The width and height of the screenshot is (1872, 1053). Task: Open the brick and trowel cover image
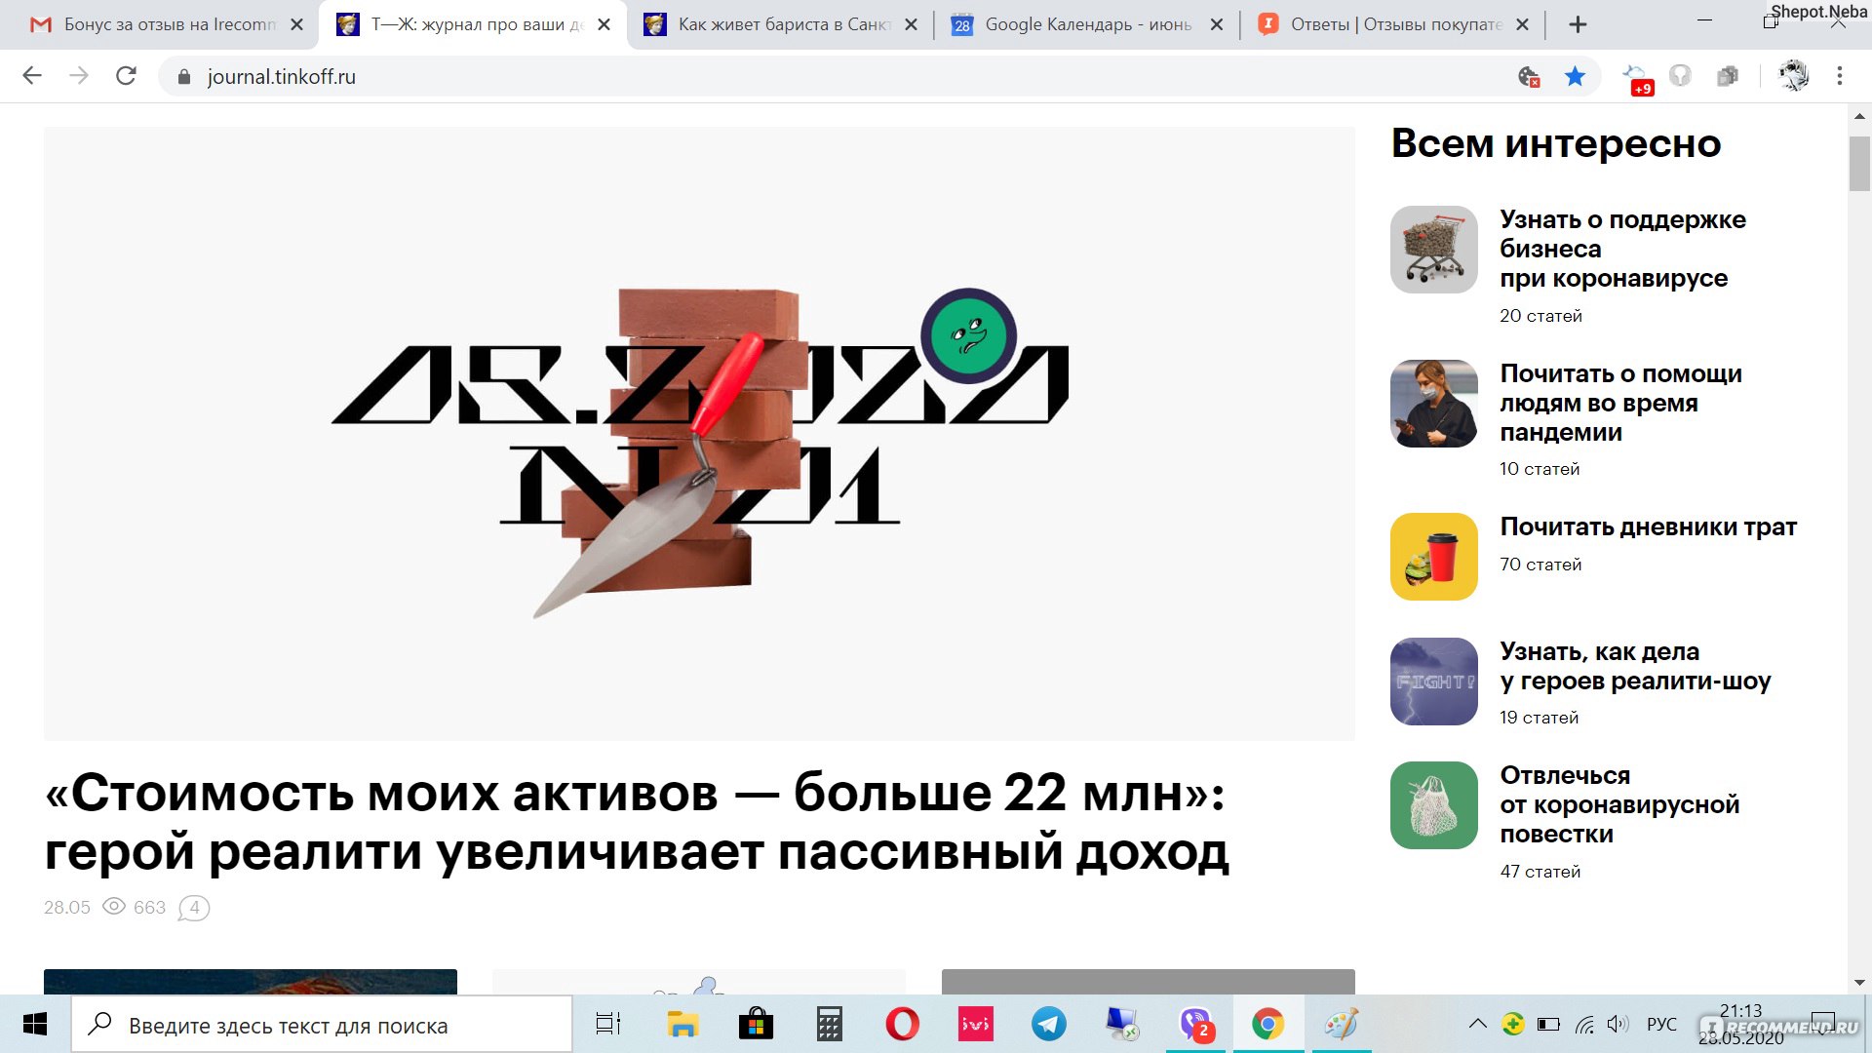699,433
